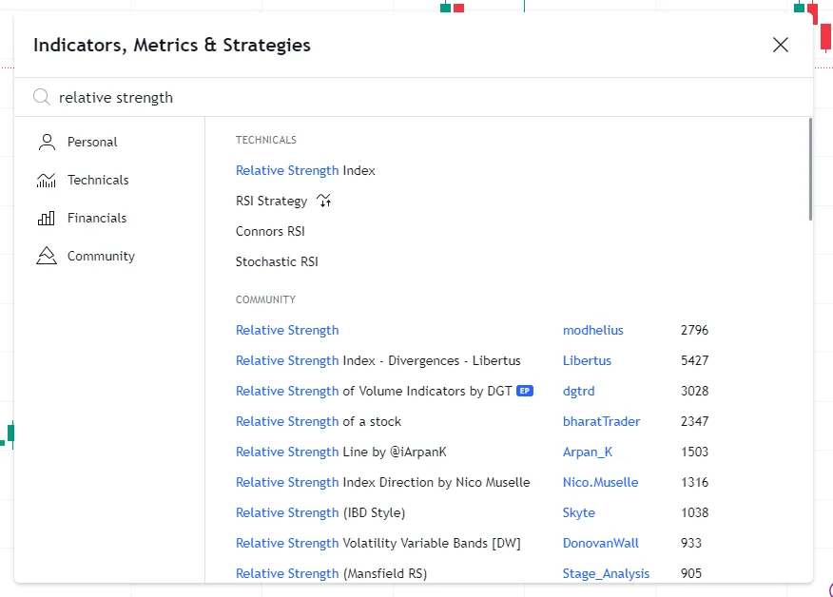The image size is (833, 597).
Task: Click the strategy arrows icon beside RSI Strategy
Action: pyautogui.click(x=324, y=201)
